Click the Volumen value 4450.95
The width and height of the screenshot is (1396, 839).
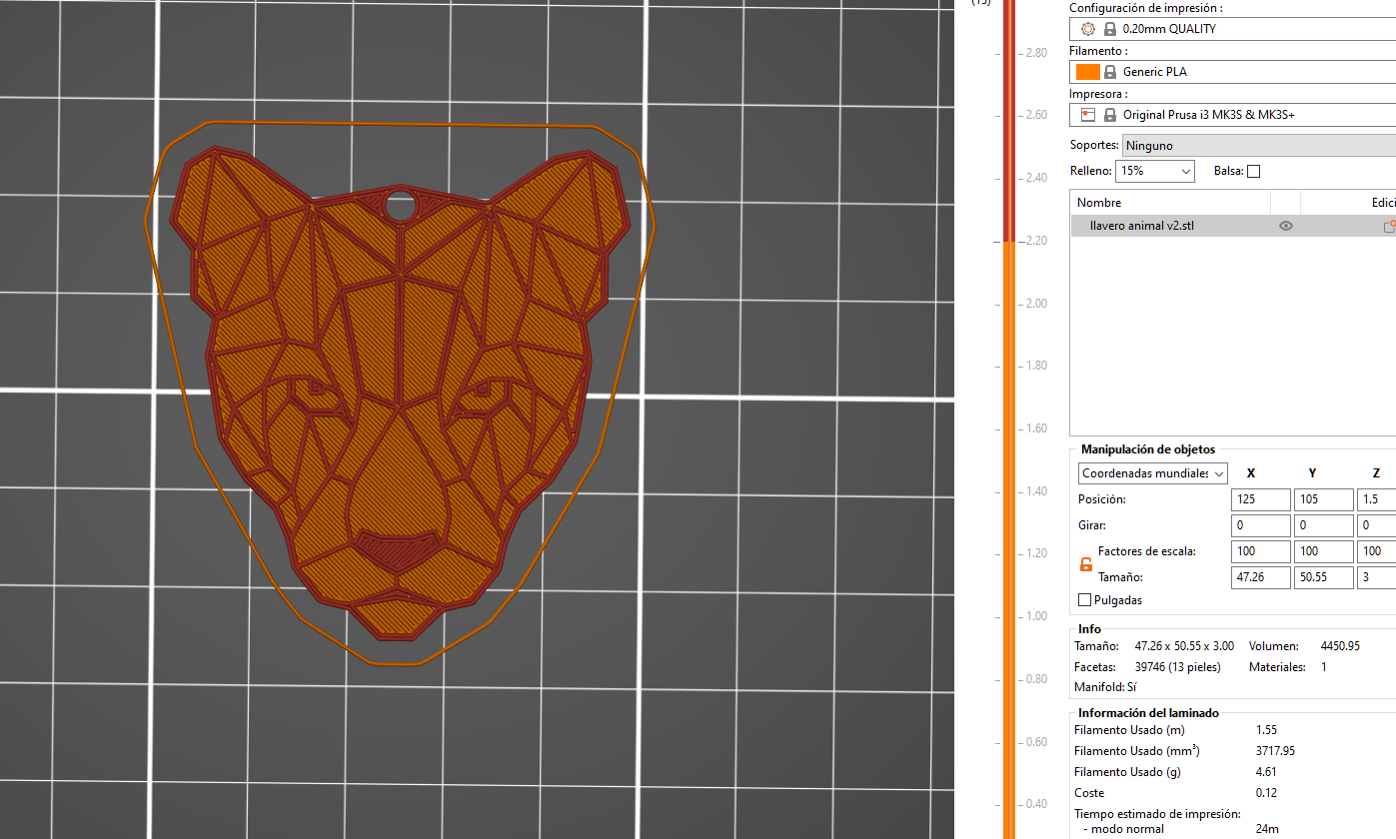(x=1340, y=646)
